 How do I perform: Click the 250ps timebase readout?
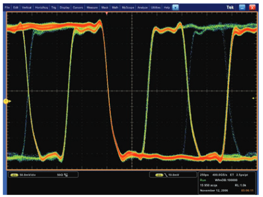click(x=204, y=174)
